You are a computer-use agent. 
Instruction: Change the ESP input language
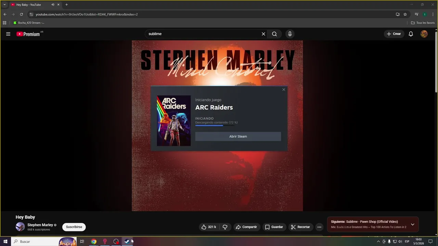click(x=407, y=242)
